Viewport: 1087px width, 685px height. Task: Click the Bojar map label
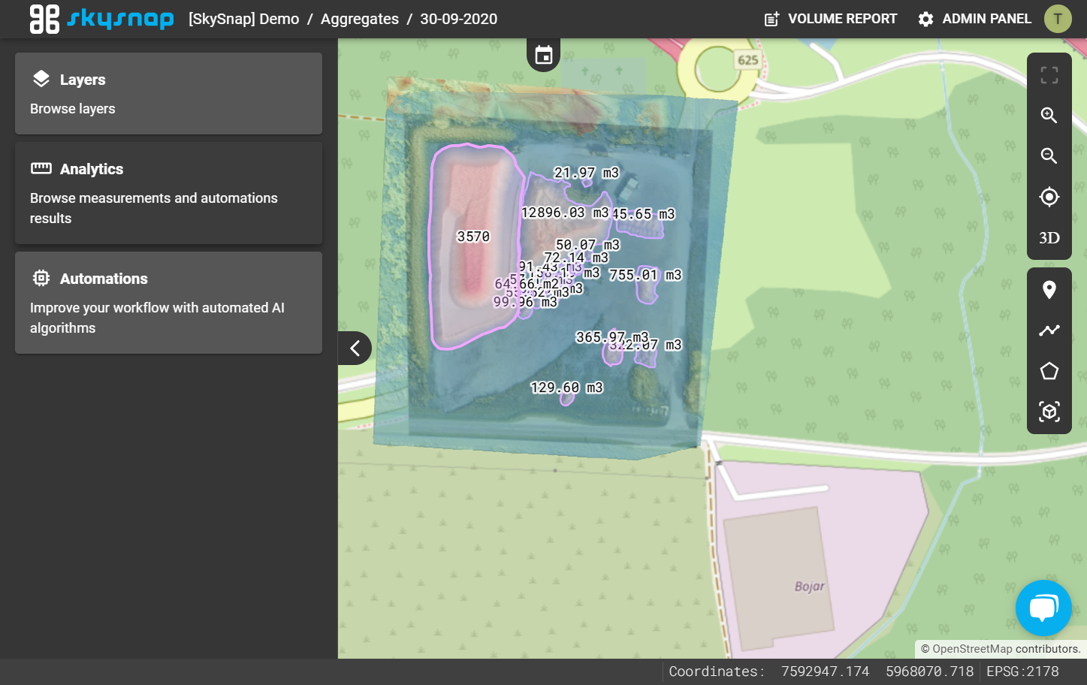tap(810, 586)
